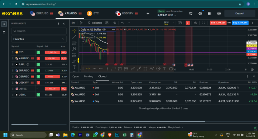Open File Explorer from the taskbar
The height and width of the screenshot is (139, 258).
click(65, 135)
